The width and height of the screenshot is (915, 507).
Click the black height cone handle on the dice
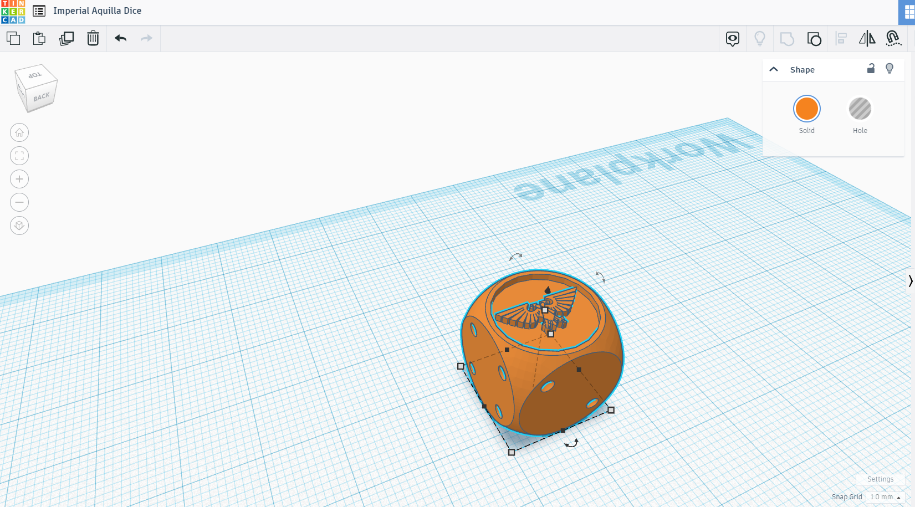click(548, 290)
